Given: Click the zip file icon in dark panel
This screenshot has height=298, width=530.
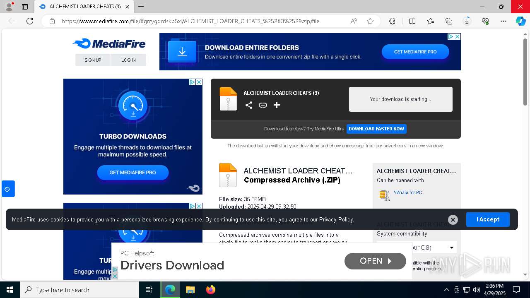Looking at the screenshot, I should pyautogui.click(x=228, y=99).
